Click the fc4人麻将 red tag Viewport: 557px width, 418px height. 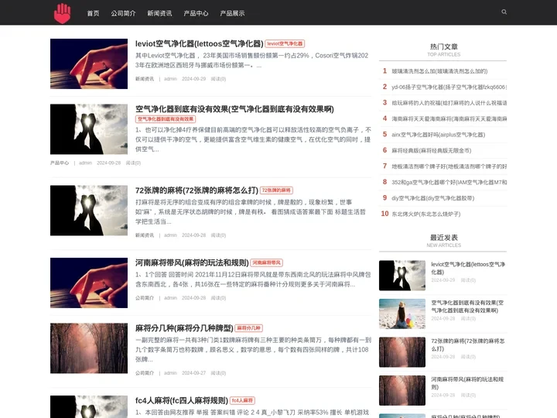click(242, 401)
